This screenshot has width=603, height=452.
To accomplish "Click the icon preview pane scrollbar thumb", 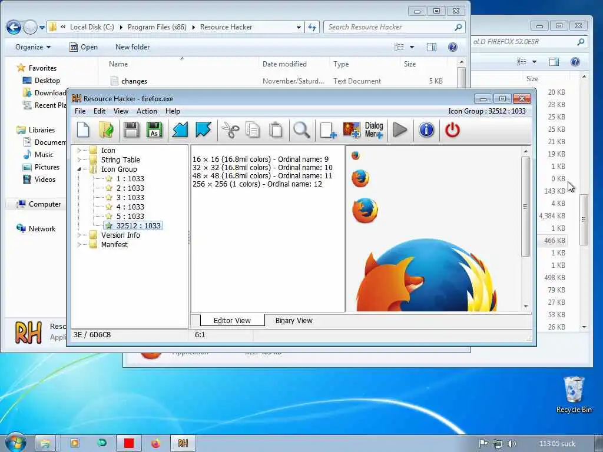I will pos(526,207).
